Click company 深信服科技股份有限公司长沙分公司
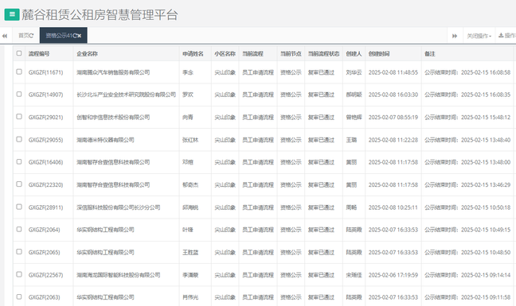This screenshot has width=516, height=306. 119,207
